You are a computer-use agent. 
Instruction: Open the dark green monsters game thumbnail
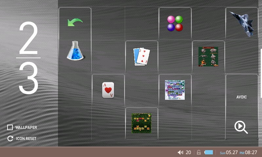click(208, 57)
